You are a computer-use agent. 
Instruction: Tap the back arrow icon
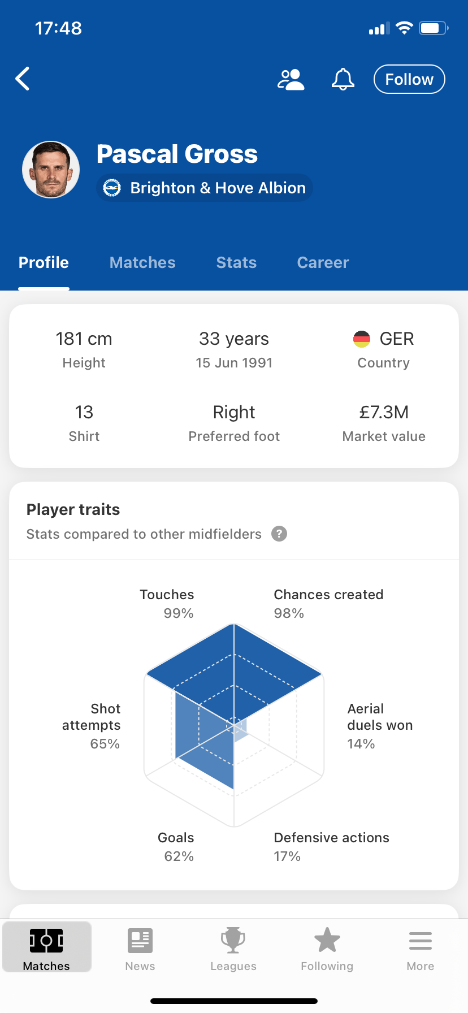pyautogui.click(x=23, y=79)
